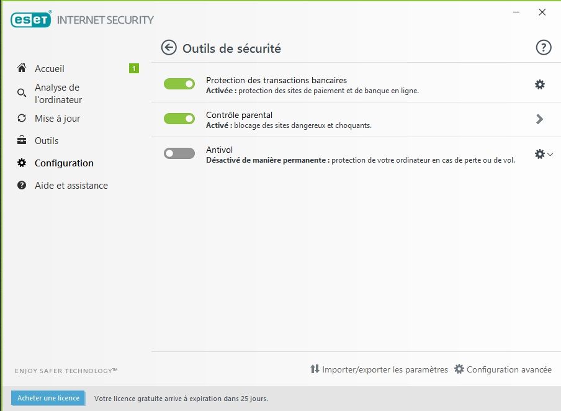Click the Protection des transactions bancaires title
This screenshot has width=561, height=411.
tap(276, 80)
